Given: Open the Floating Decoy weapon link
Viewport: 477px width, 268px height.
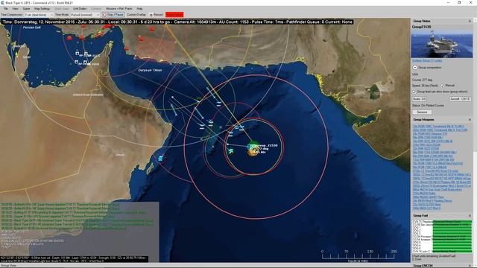Looking at the screenshot, I should pyautogui.click(x=432, y=201).
